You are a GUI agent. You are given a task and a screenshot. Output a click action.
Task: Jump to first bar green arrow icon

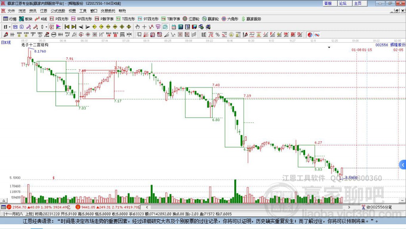(67, 27)
